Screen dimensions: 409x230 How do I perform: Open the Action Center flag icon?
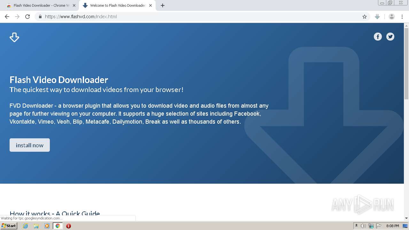point(379,226)
